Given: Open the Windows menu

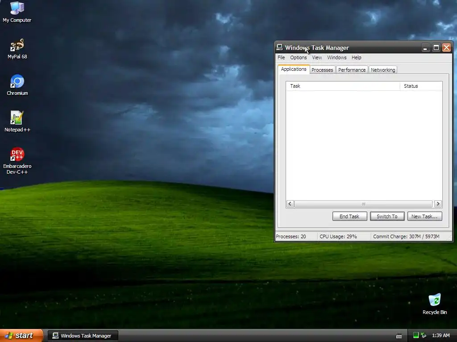Looking at the screenshot, I should point(337,57).
